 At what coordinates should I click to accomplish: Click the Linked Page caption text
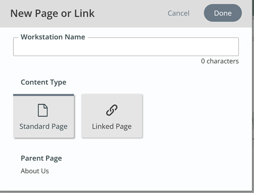click(112, 127)
